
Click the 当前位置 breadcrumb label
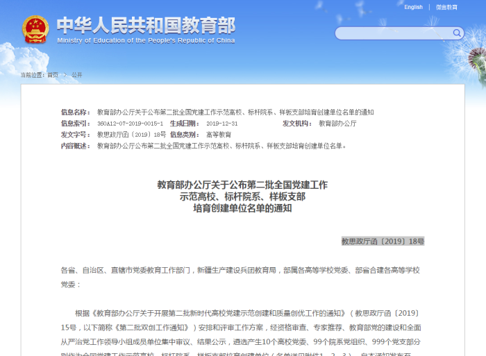33,75
